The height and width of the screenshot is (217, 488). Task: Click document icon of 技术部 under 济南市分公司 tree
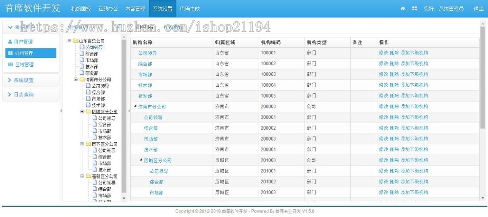(88, 105)
